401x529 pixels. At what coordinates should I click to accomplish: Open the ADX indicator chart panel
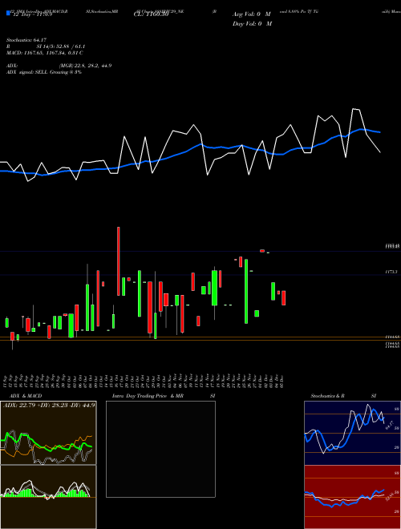48,433
